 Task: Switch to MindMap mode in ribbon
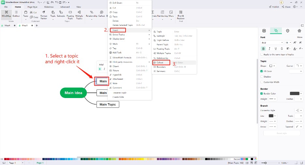6,14
